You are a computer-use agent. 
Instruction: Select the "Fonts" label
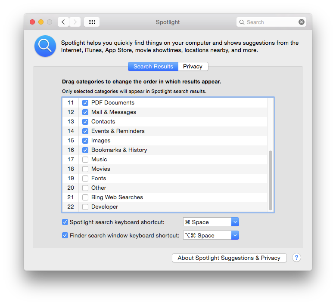click(x=99, y=178)
